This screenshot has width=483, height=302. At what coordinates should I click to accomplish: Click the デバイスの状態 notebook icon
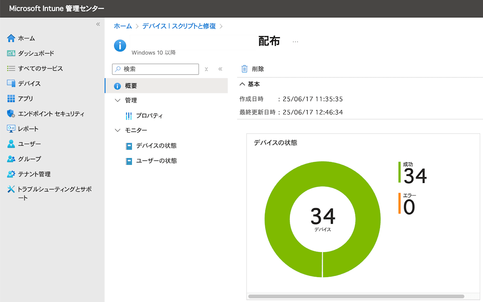tap(129, 146)
